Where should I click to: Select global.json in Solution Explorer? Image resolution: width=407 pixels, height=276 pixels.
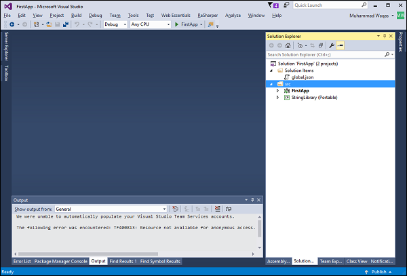point(302,77)
